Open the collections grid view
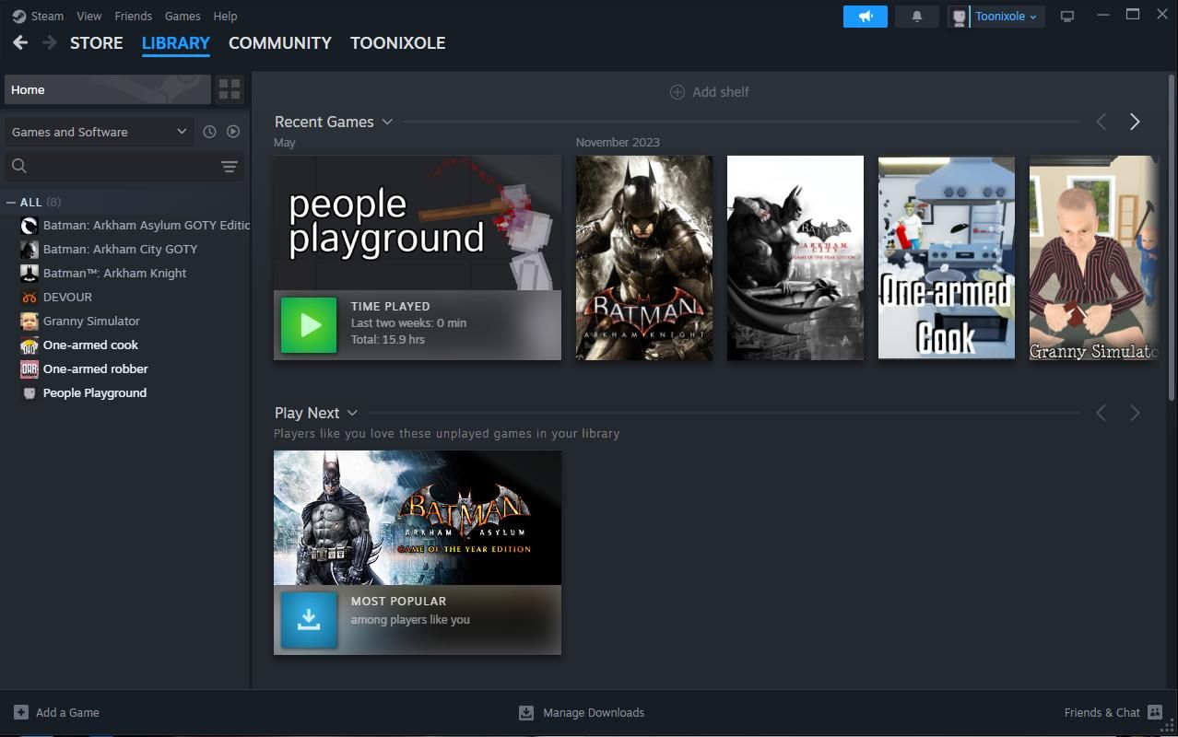 click(x=230, y=89)
